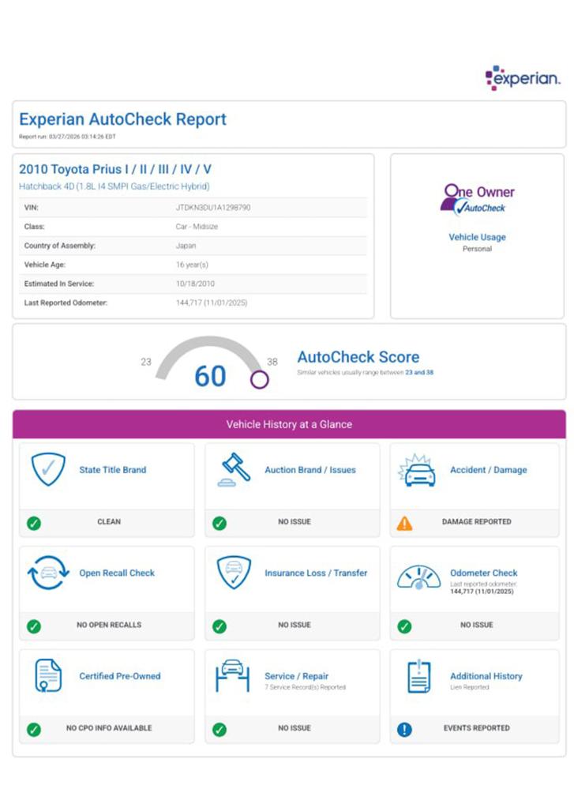
Task: Click the orange Damage Reported warning icon
Action: pyautogui.click(x=404, y=523)
